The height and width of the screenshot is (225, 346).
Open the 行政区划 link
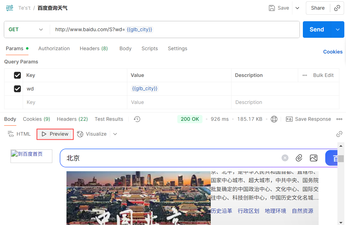pos(248,211)
